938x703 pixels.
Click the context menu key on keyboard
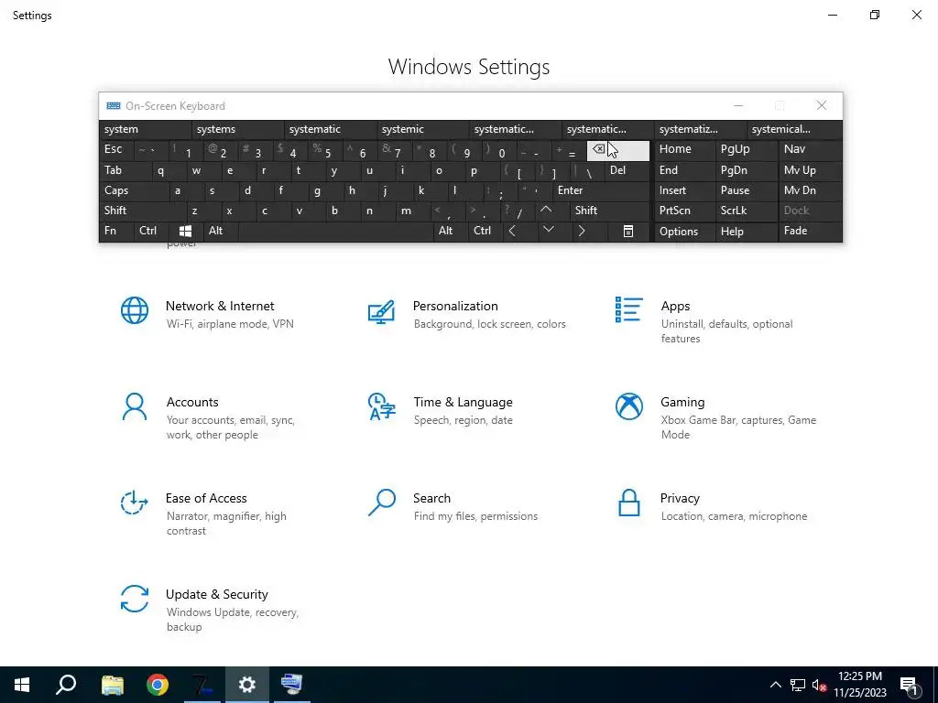tap(628, 232)
